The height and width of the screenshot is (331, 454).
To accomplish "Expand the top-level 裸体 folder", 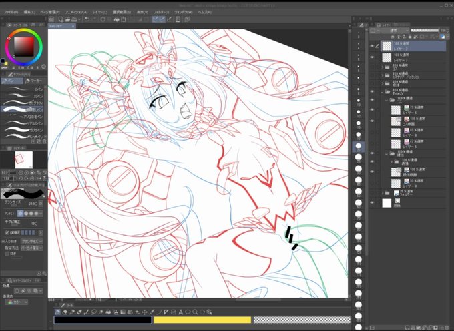I will 383,83.
